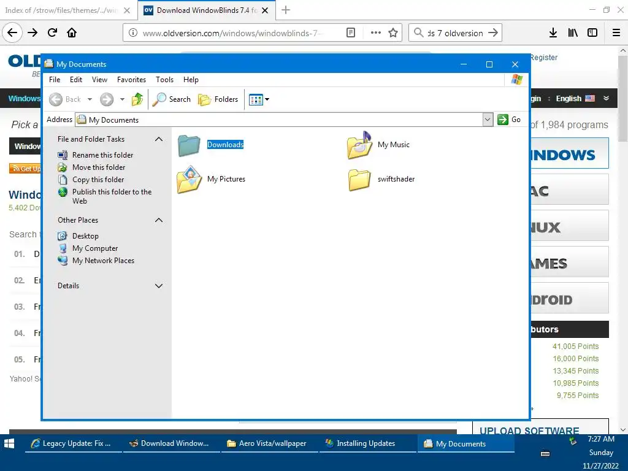The width and height of the screenshot is (628, 471).
Task: Open the View menu
Action: (99, 80)
